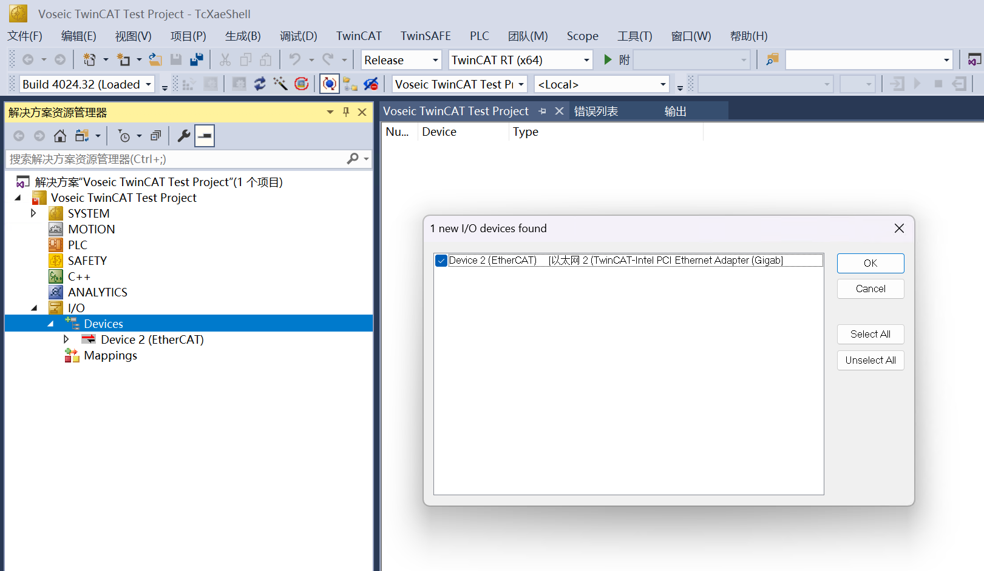
Task: Pin the Voseic TwinCAT Test Project tab
Action: pos(543,111)
